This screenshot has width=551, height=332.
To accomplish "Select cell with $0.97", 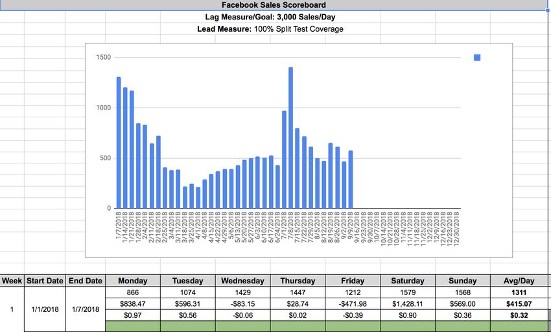I will tap(133, 316).
